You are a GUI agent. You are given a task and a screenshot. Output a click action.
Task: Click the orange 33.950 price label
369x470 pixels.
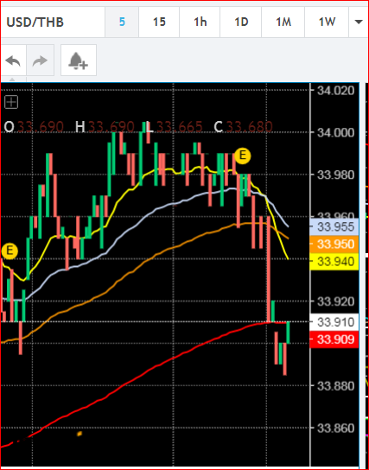coord(334,245)
